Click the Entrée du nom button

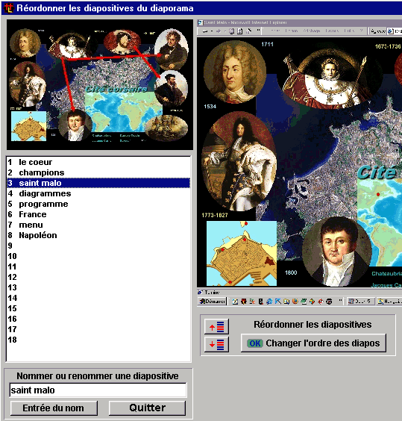click(54, 408)
